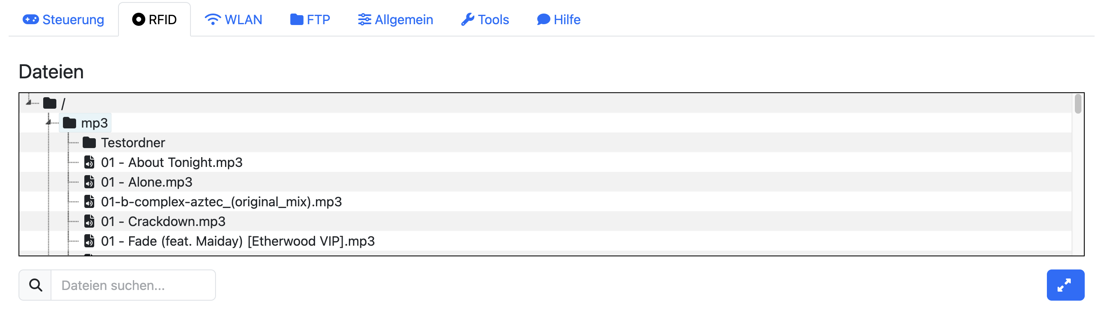Go to the Allgemein settings tab
The width and height of the screenshot is (1109, 315).
pyautogui.click(x=395, y=20)
